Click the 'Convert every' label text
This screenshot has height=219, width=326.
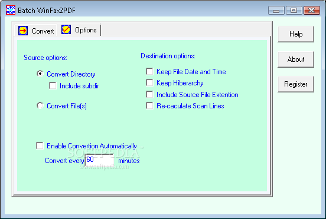point(64,161)
